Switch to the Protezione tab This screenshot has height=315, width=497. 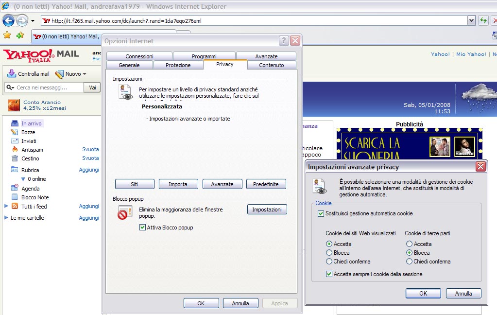[178, 65]
